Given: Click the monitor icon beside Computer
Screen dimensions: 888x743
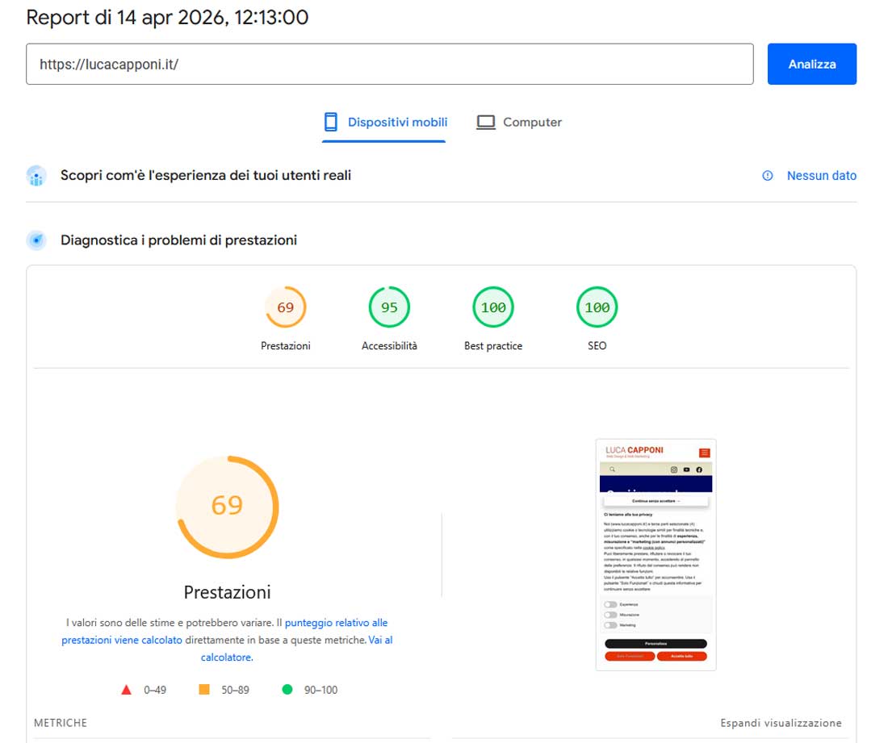Looking at the screenshot, I should point(485,123).
